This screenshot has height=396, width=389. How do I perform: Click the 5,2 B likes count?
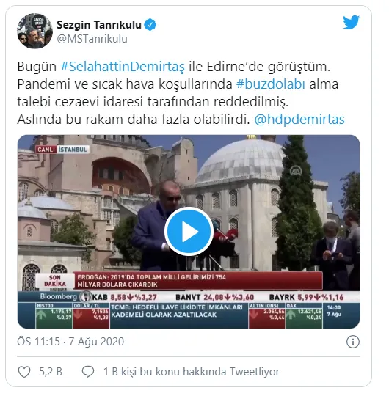(x=51, y=372)
